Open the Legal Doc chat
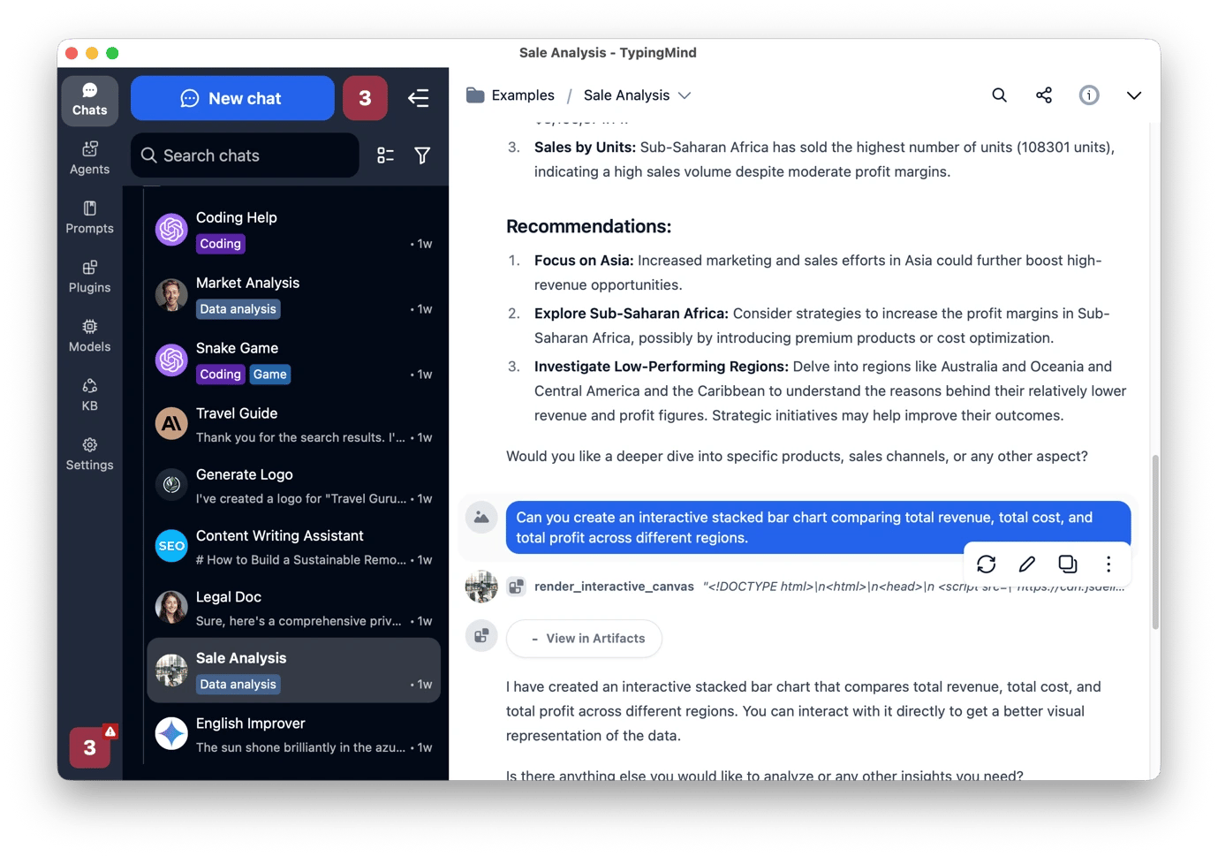 (293, 608)
